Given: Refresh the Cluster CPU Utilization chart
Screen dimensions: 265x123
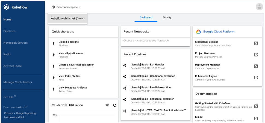Looking at the screenshot, I should (114, 105).
